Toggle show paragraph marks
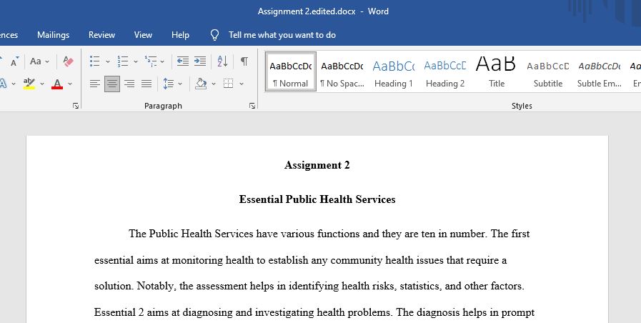641x323 pixels. click(244, 61)
